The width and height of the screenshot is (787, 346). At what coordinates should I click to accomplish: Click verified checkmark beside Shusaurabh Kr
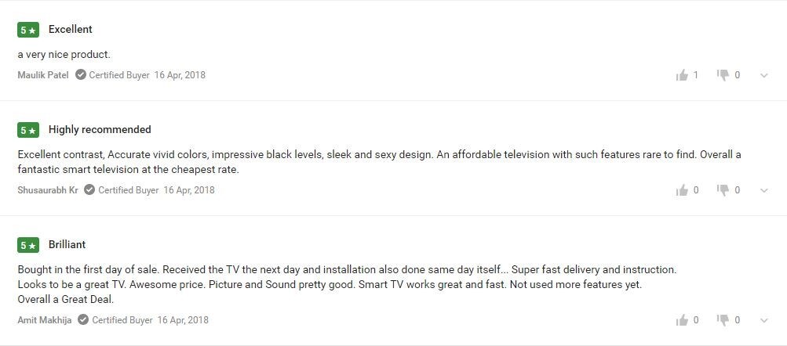point(90,189)
